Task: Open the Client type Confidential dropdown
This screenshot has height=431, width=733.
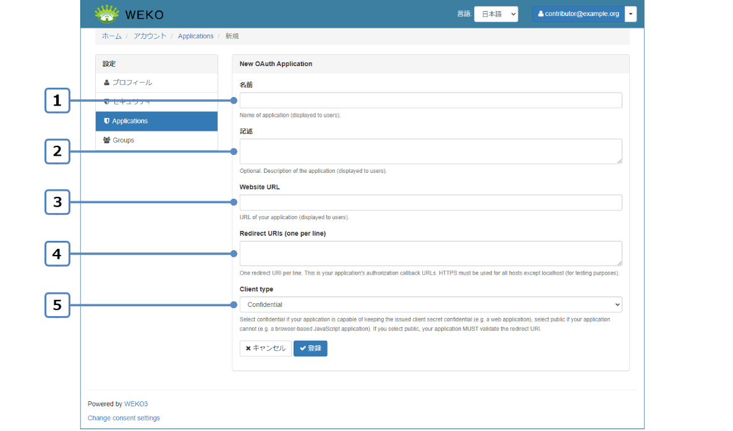Action: point(430,304)
